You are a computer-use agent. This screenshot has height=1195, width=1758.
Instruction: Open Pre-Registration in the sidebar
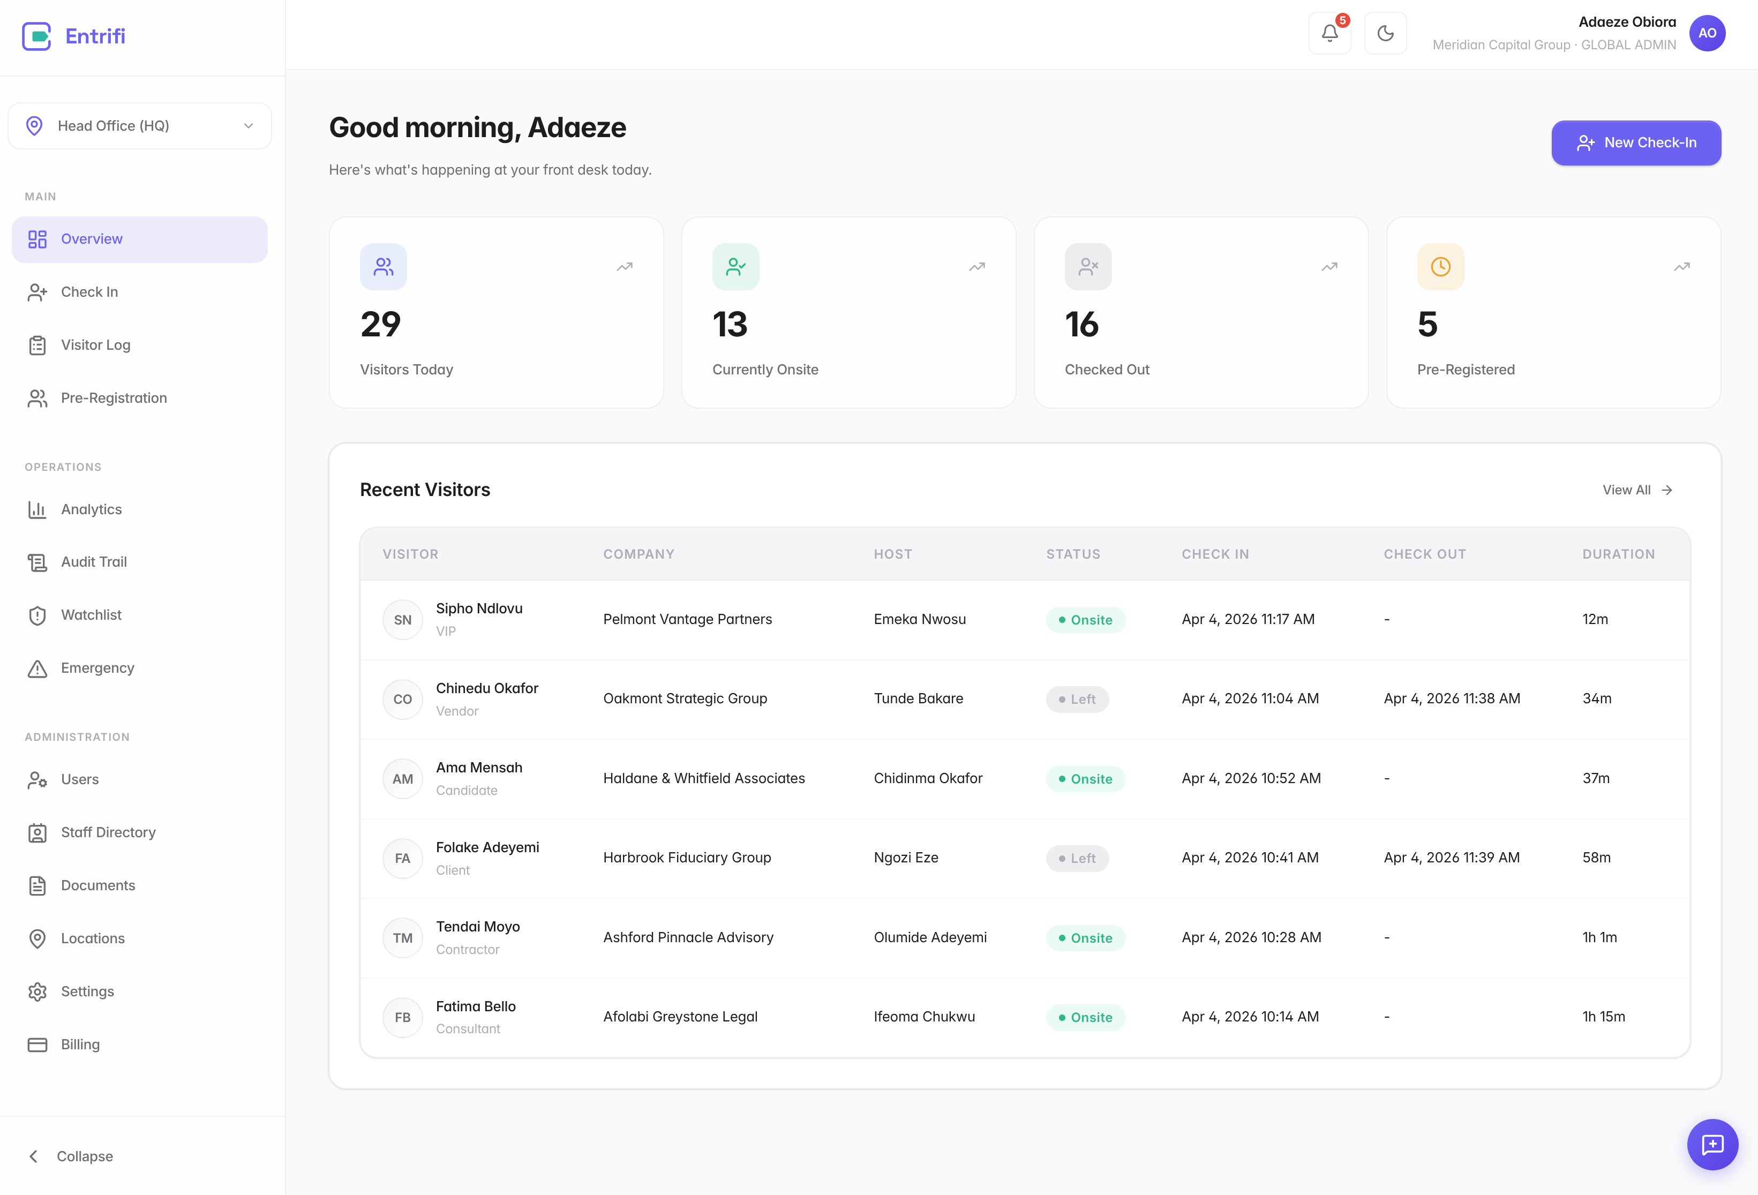(140, 398)
